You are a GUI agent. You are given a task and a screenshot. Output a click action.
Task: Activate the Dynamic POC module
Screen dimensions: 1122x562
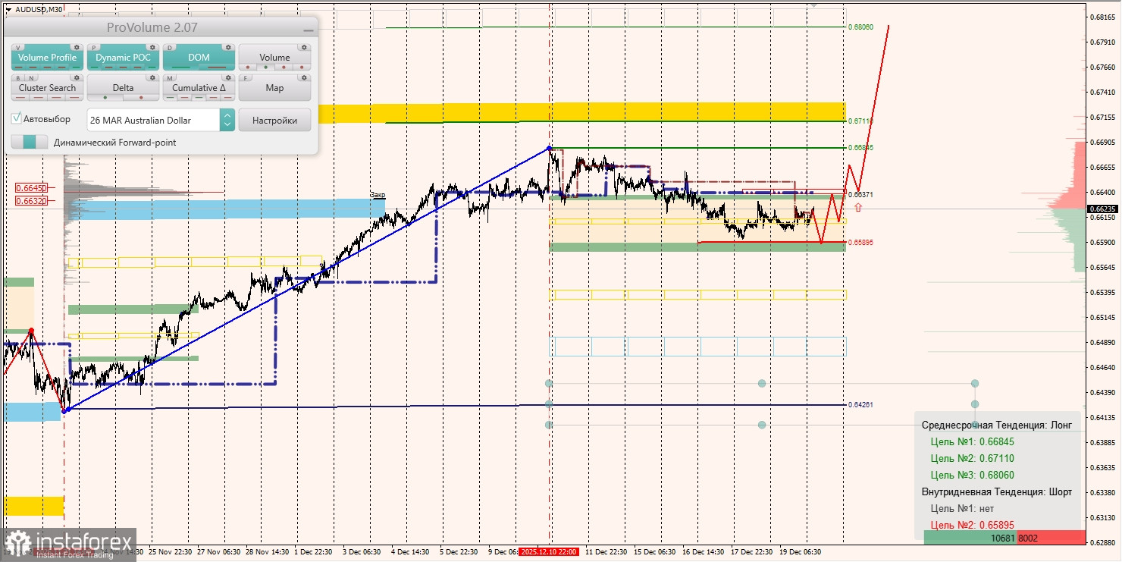(x=124, y=58)
